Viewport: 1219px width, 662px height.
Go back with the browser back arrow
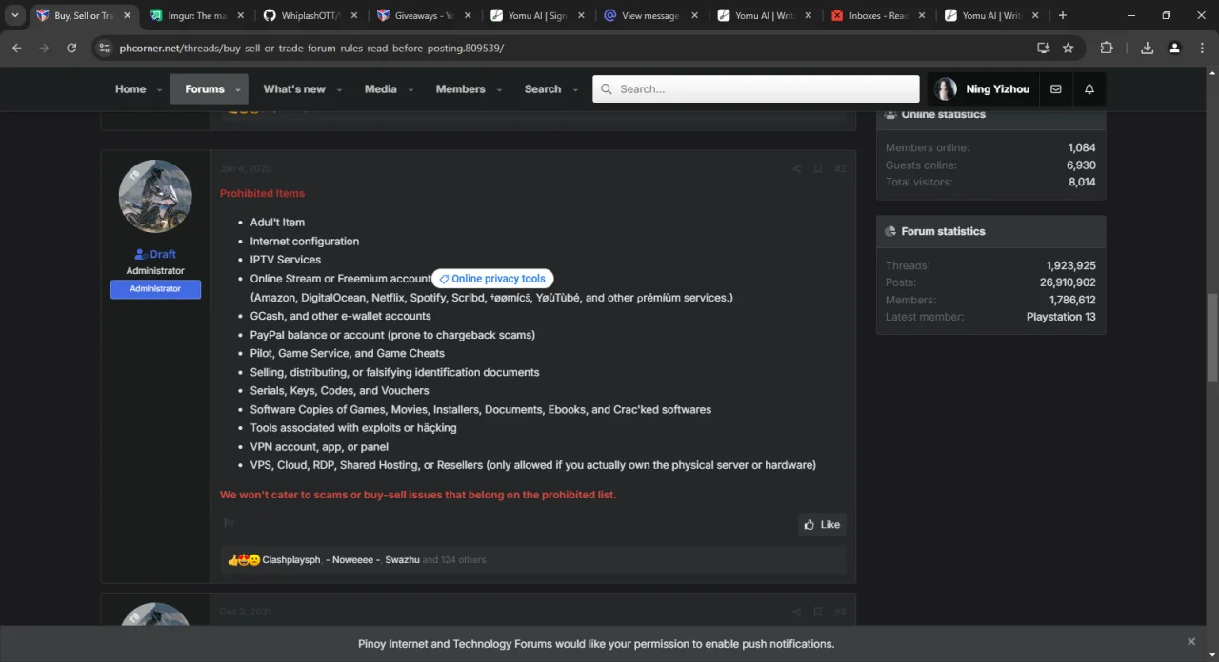[x=16, y=48]
